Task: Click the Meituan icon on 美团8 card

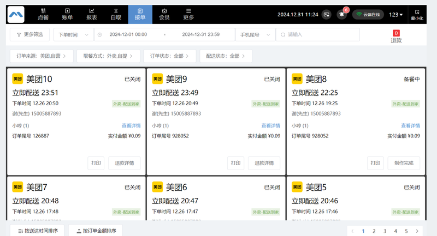Action: (x=297, y=79)
